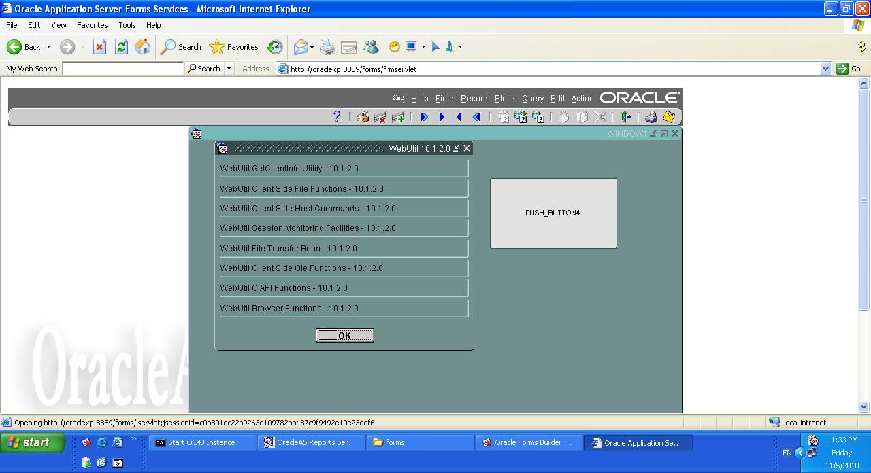
Task: Open the Record menu in Forms
Action: click(474, 99)
